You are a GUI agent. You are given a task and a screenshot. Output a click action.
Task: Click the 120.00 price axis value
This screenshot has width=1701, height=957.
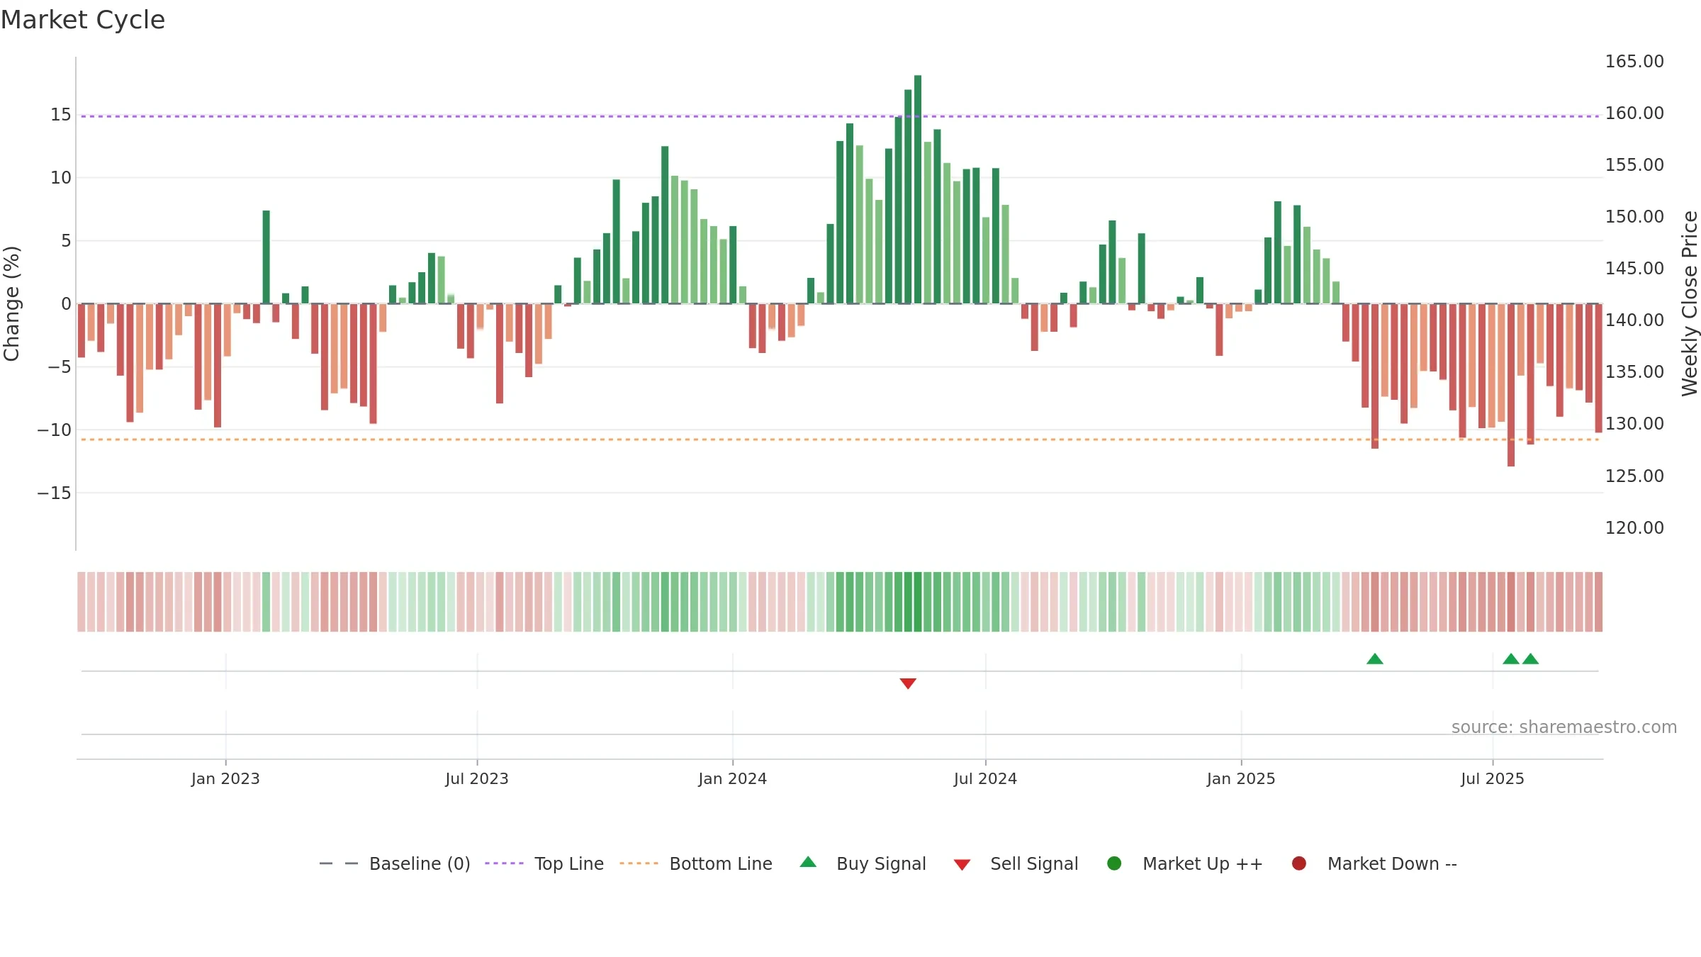[x=1634, y=528]
